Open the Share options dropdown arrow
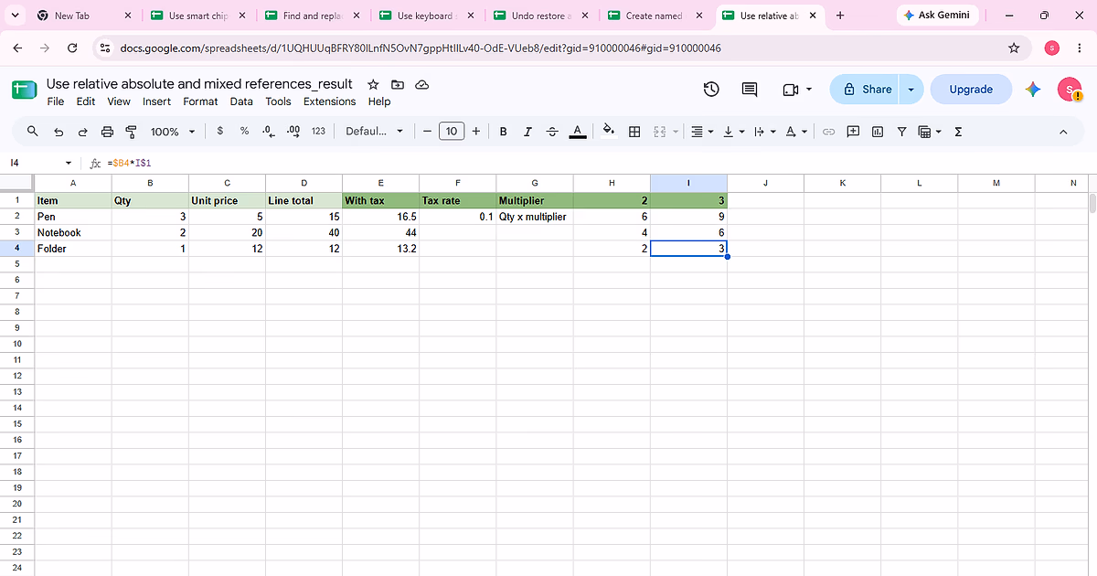Image resolution: width=1097 pixels, height=576 pixels. 911,89
